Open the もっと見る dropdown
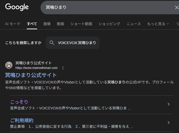 point(158,24)
